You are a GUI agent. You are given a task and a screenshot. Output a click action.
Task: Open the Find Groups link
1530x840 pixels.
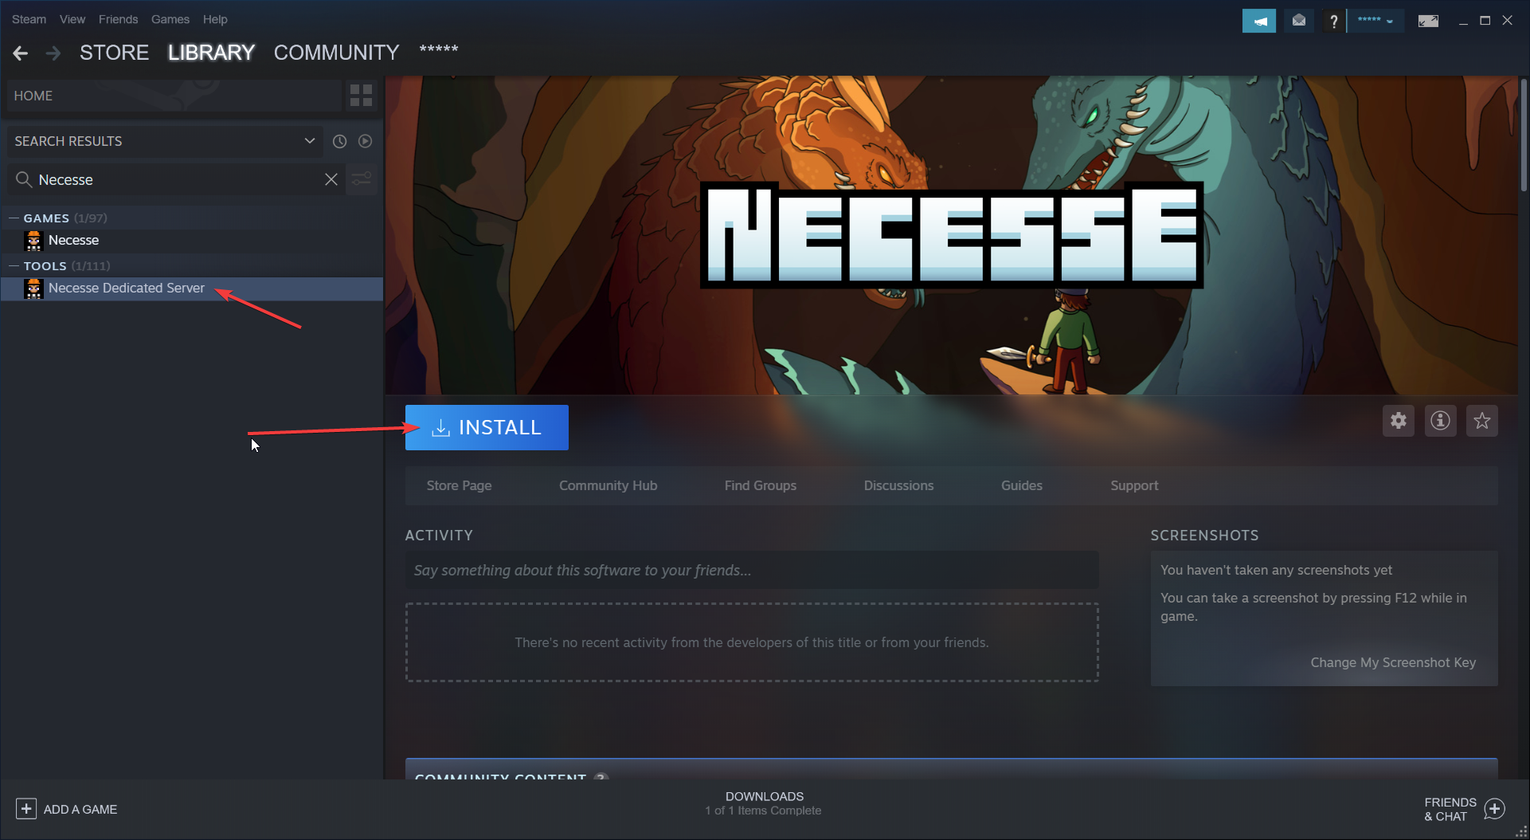tap(760, 485)
